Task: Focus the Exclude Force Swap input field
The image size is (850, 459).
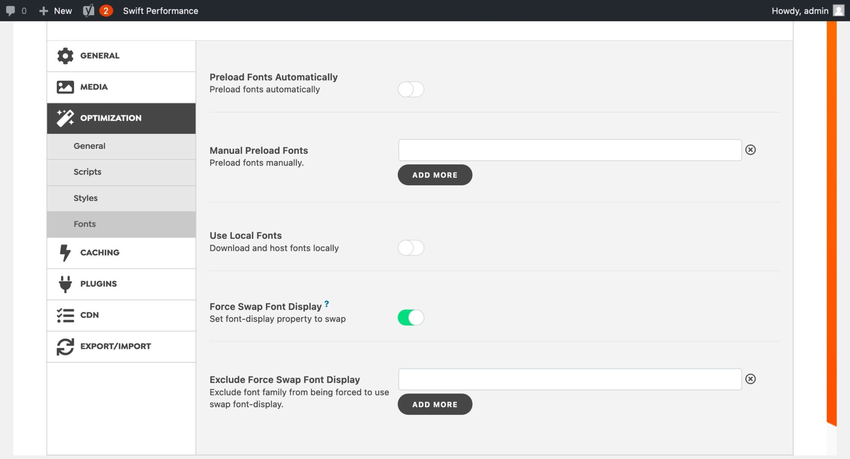Action: [569, 379]
